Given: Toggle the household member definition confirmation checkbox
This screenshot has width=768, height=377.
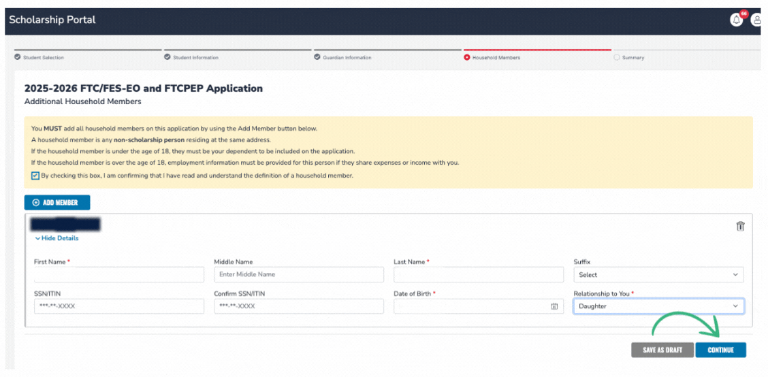Looking at the screenshot, I should 35,176.
